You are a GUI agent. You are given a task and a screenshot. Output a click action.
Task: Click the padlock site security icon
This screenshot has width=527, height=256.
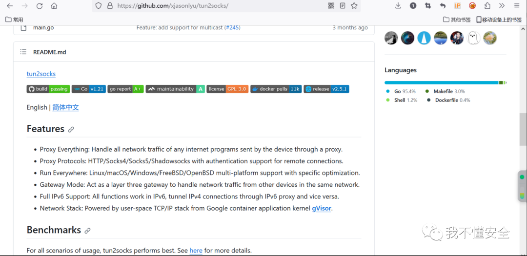110,6
